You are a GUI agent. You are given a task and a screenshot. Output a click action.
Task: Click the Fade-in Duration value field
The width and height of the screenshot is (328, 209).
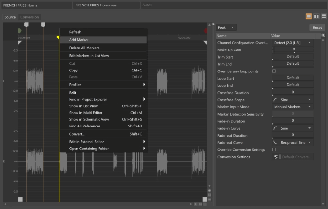tap(293, 121)
